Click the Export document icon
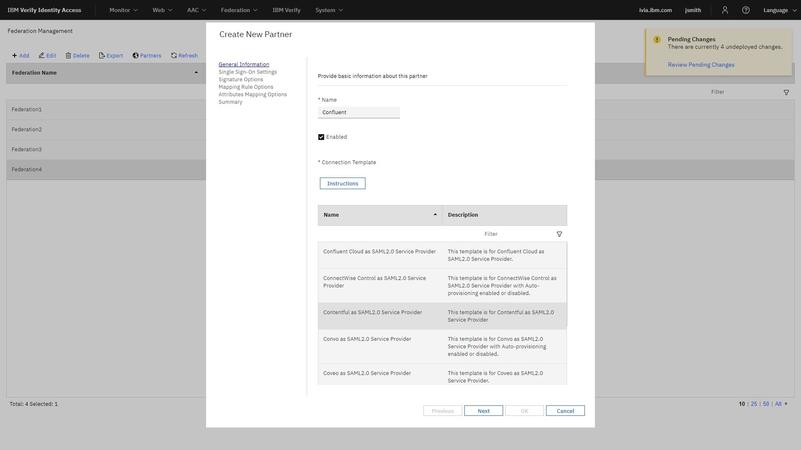The image size is (801, 450). coord(102,55)
